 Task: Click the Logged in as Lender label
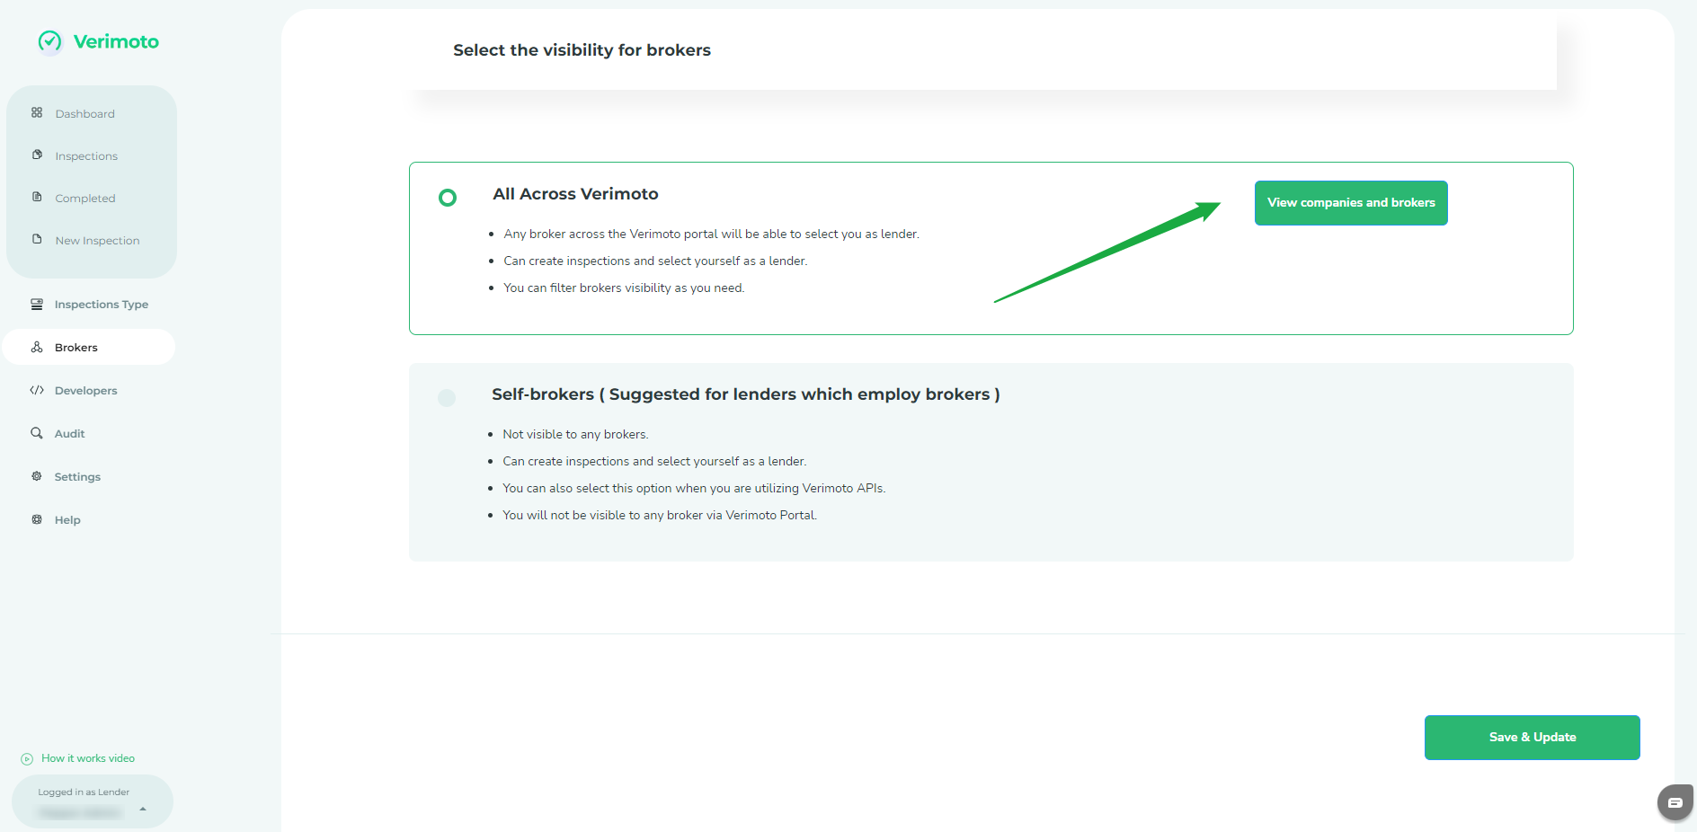click(x=84, y=792)
